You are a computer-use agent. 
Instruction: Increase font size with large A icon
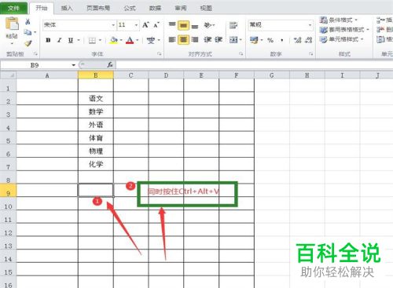point(145,25)
